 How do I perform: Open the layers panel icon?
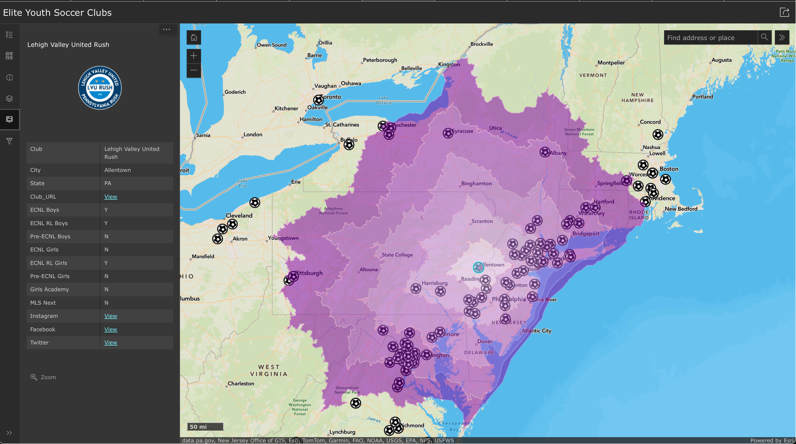click(9, 98)
